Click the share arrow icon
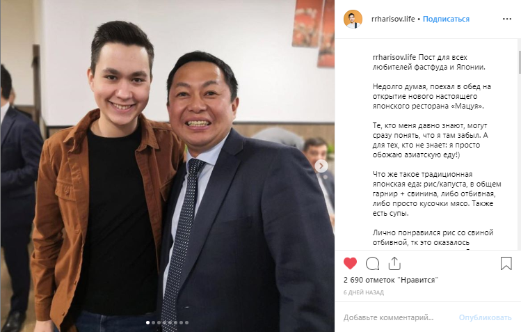This screenshot has width=521, height=332. (x=394, y=263)
